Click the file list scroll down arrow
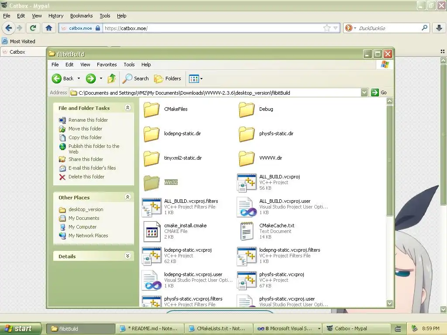Viewport: 447px width, 335px height. (x=389, y=303)
